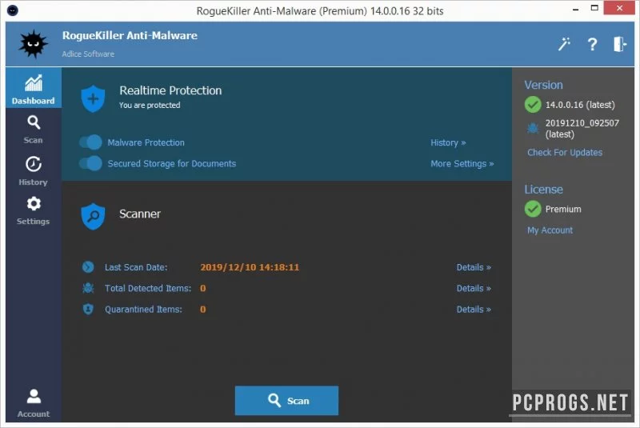This screenshot has height=428, width=640.
Task: Open help via question mark icon
Action: tap(592, 44)
